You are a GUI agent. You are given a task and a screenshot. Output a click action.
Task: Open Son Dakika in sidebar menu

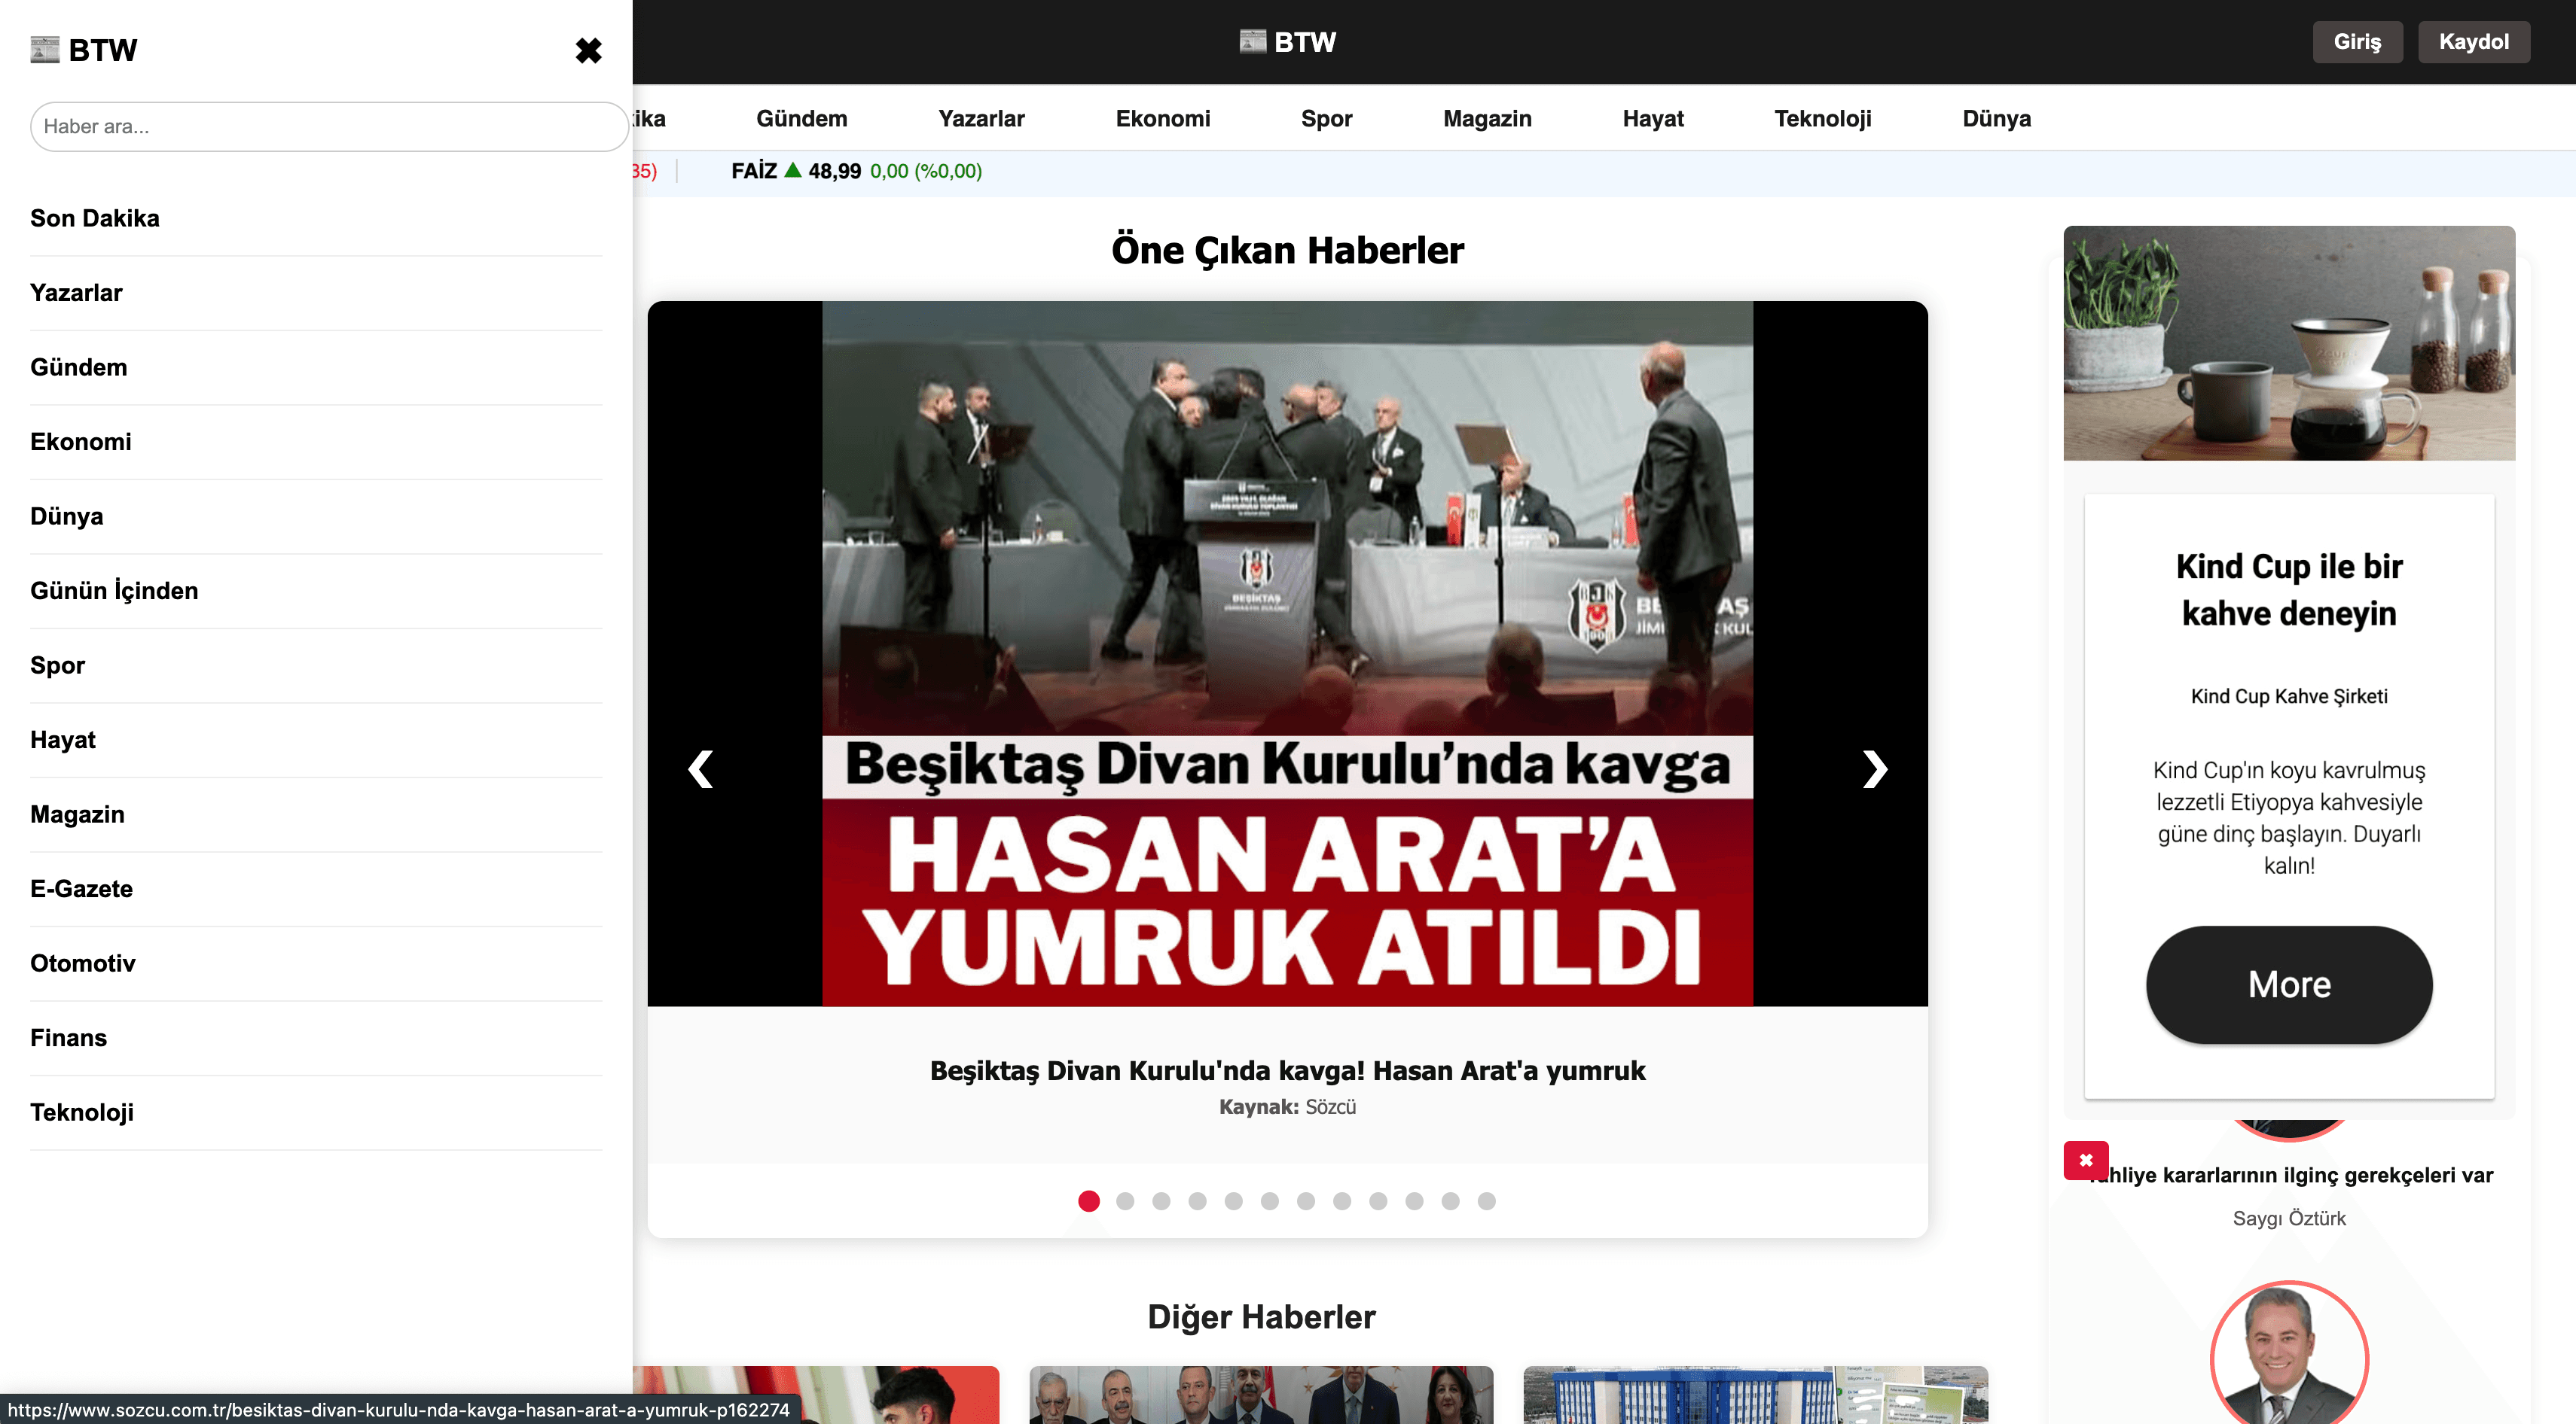tap(95, 218)
